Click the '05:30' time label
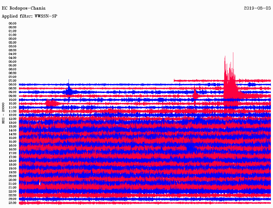The image size is (273, 208). [13, 66]
